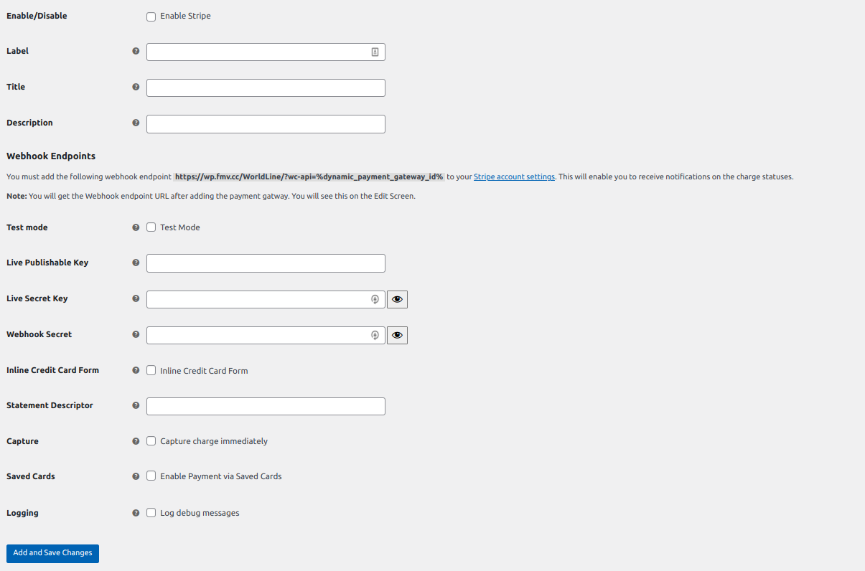Check the Inline Credit Card Form option
The width and height of the screenshot is (865, 571).
pos(151,371)
